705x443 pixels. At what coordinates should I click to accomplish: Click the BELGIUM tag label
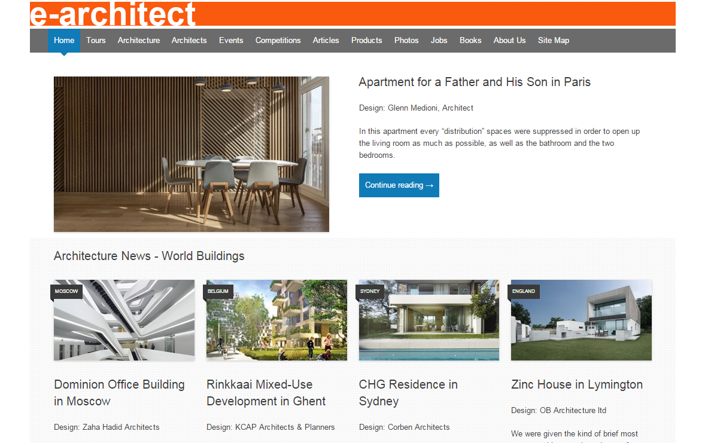point(218,291)
